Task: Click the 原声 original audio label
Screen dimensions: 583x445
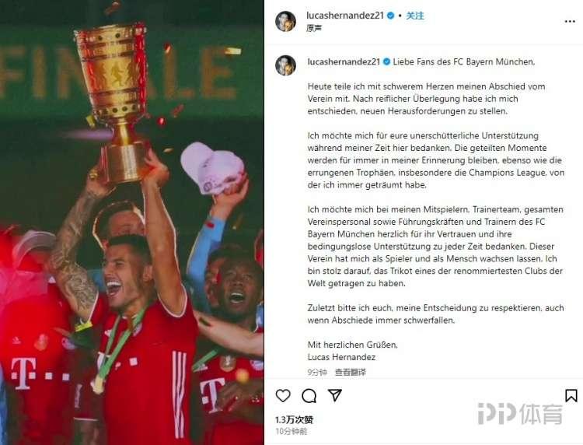Action: pyautogui.click(x=314, y=28)
